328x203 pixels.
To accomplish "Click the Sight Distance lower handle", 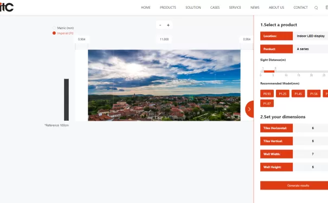I will 263,71.
